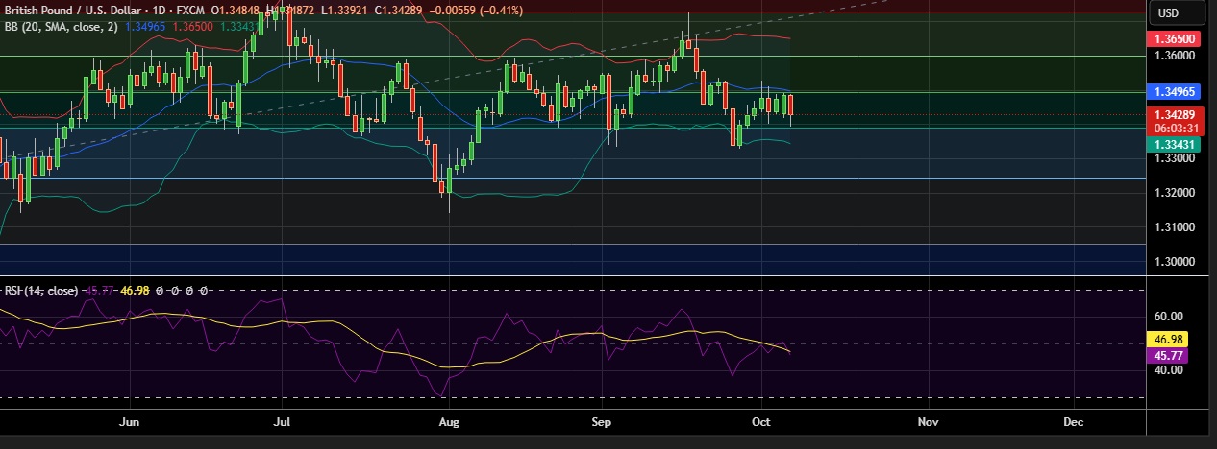Click the Jun label on time axis
The height and width of the screenshot is (449, 1217).
[128, 421]
